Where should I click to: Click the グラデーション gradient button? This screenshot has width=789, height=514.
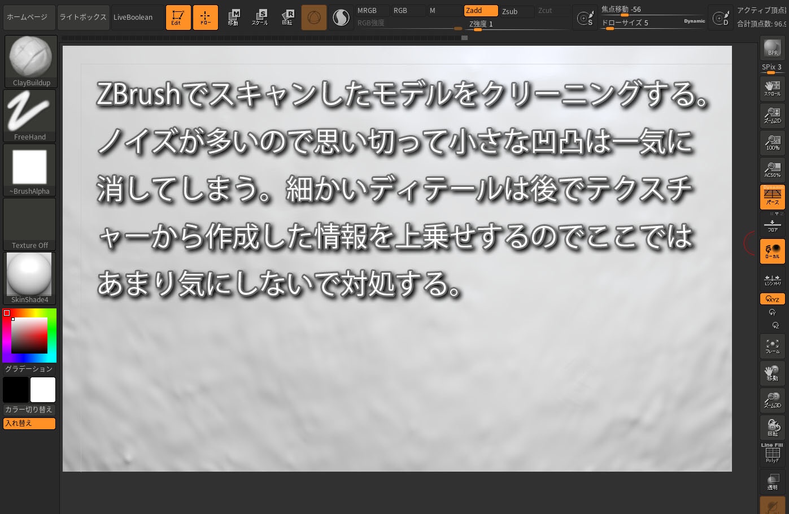click(x=29, y=369)
